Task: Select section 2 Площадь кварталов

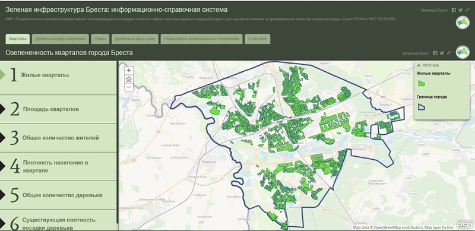Action: (x=58, y=109)
